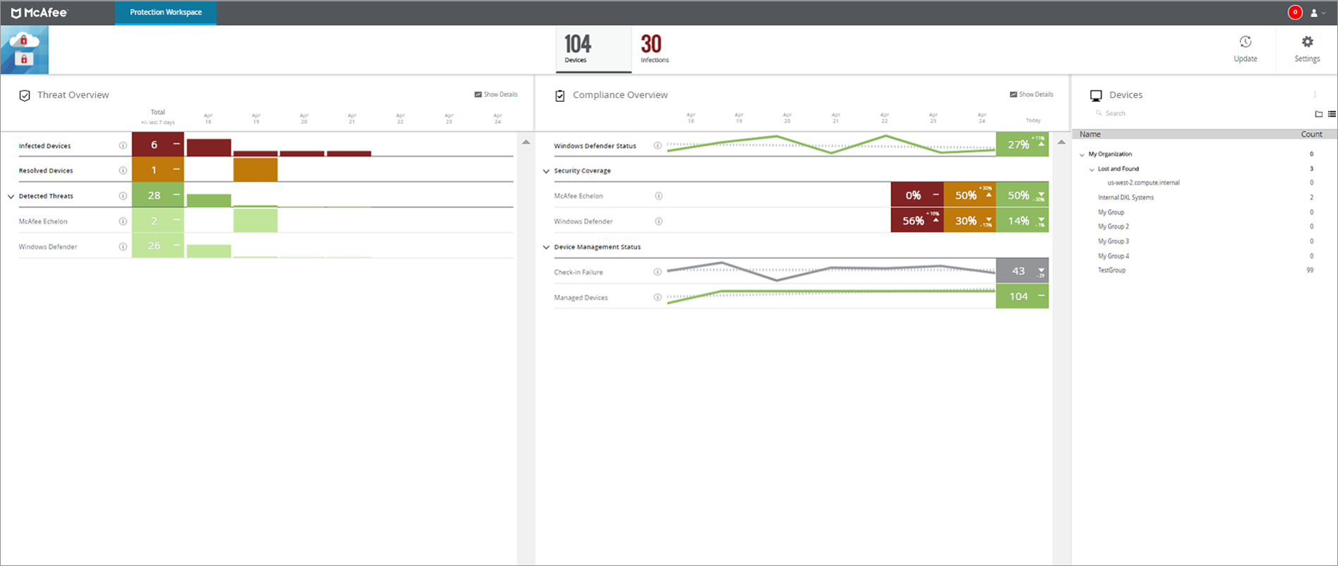Image resolution: width=1338 pixels, height=566 pixels.
Task: Open Settings gear icon
Action: tap(1308, 42)
